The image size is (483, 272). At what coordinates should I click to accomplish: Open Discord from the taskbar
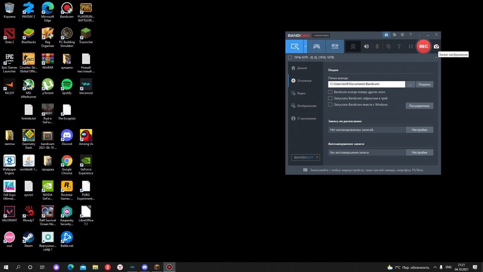144,267
